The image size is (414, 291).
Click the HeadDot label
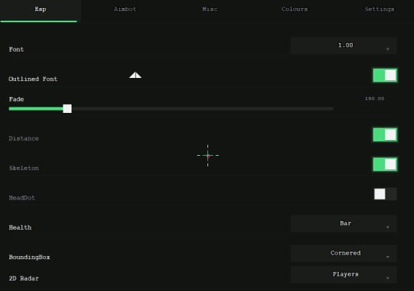(x=21, y=198)
